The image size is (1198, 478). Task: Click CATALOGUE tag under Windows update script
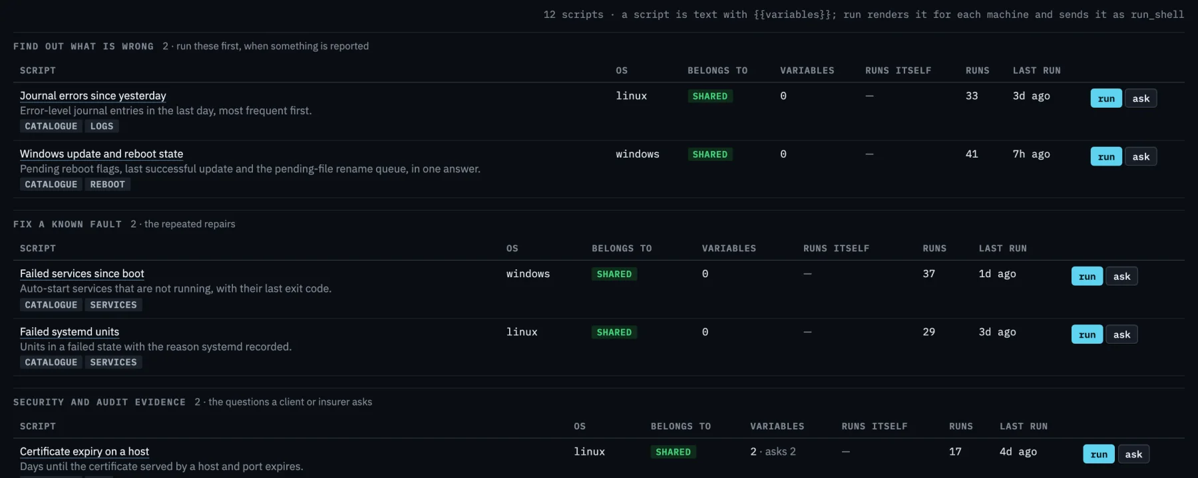coord(51,184)
